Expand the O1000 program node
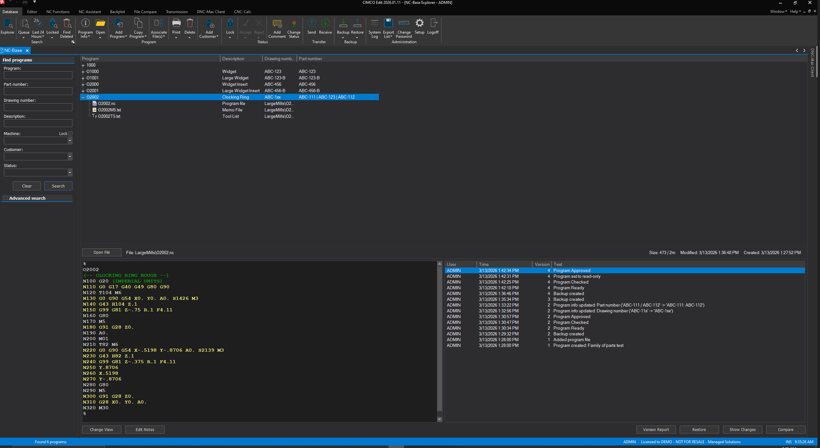 tap(83, 72)
